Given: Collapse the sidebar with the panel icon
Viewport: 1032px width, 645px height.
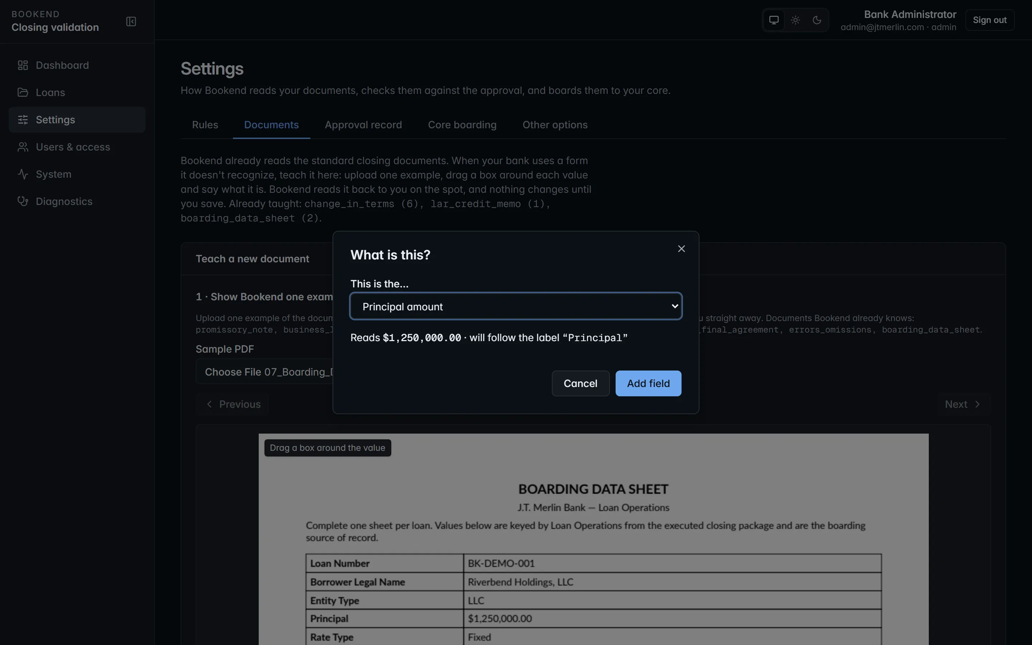Looking at the screenshot, I should (131, 21).
